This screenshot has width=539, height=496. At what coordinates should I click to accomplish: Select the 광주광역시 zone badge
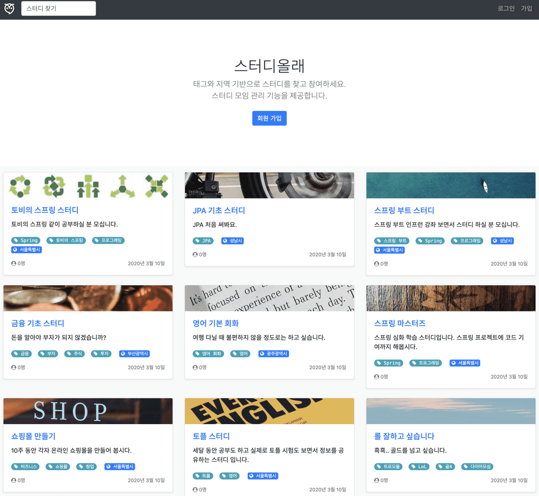273,354
